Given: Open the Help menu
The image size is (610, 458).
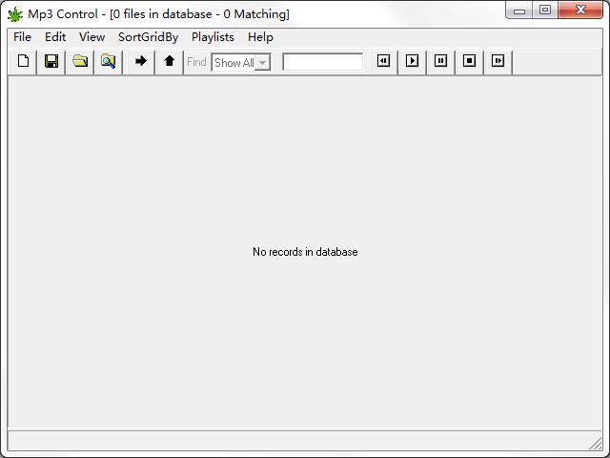Looking at the screenshot, I should 260,37.
